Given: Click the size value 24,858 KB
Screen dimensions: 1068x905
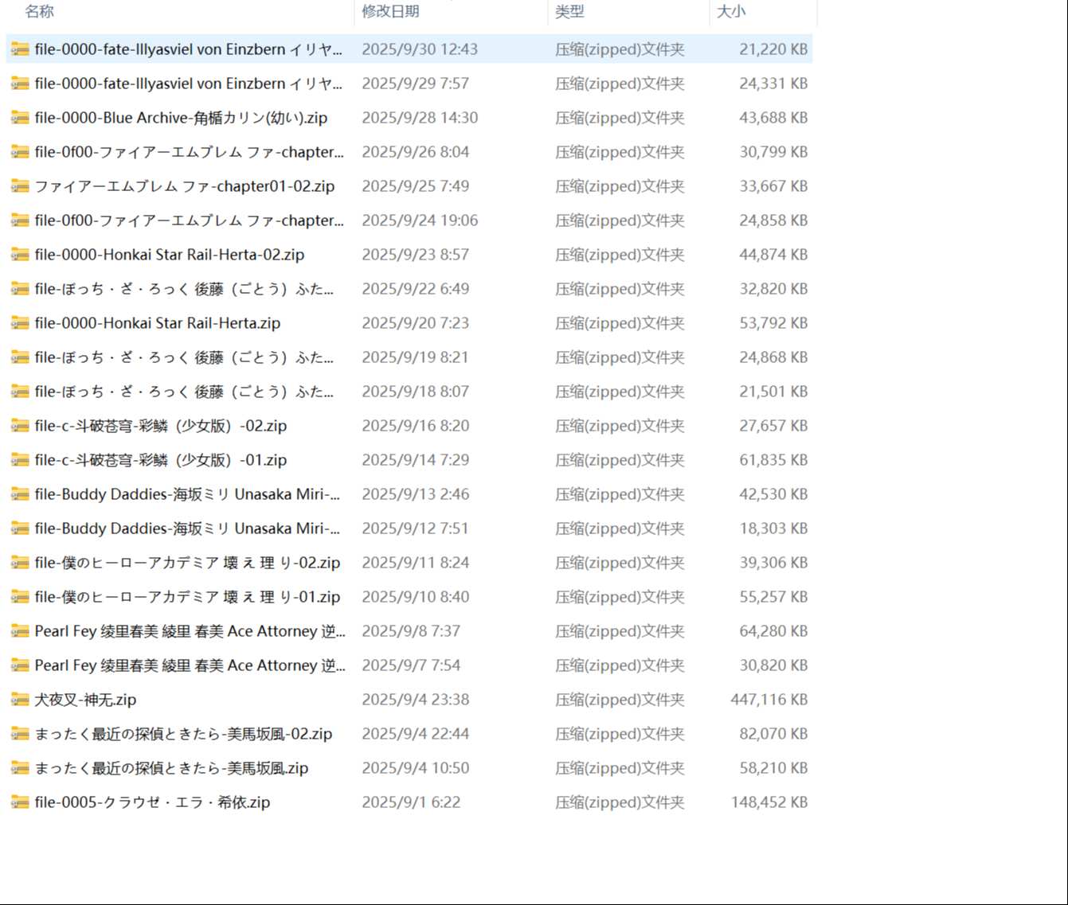Looking at the screenshot, I should (773, 220).
